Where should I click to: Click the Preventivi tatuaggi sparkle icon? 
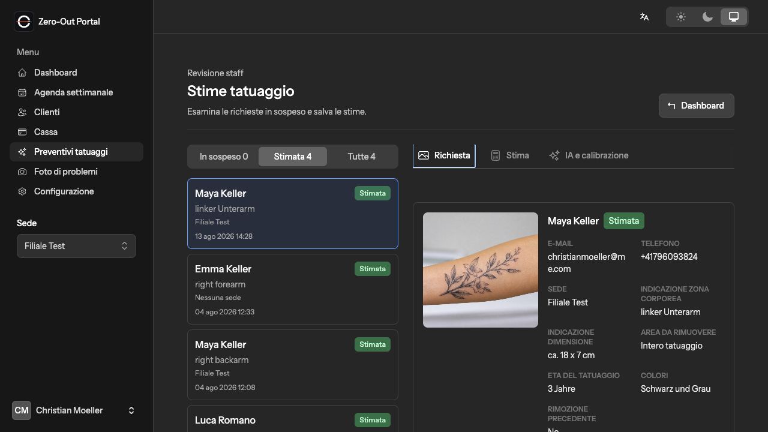pos(22,152)
